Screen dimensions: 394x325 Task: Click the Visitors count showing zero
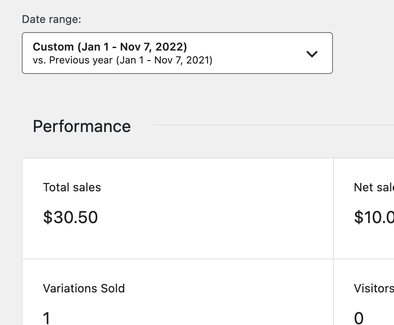coord(358,318)
